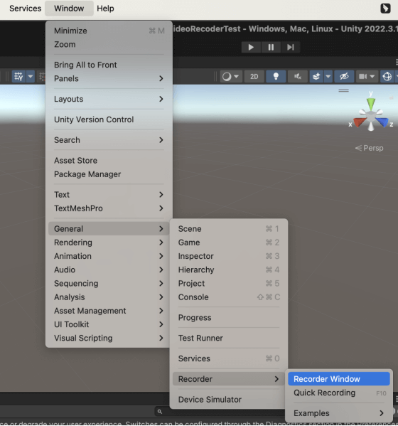Select Recorder submenu entry
Viewport: 398px width, 426px height.
(x=229, y=379)
